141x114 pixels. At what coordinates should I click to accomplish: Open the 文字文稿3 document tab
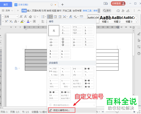35,5
